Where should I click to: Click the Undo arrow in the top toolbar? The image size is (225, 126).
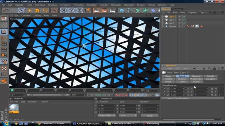tap(6, 10)
